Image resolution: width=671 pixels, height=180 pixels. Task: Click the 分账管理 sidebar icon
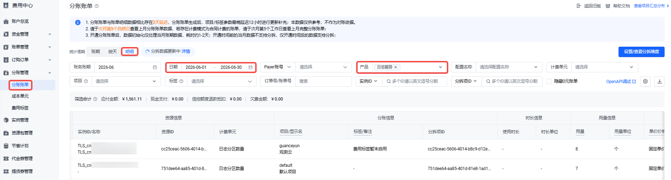tap(6, 73)
